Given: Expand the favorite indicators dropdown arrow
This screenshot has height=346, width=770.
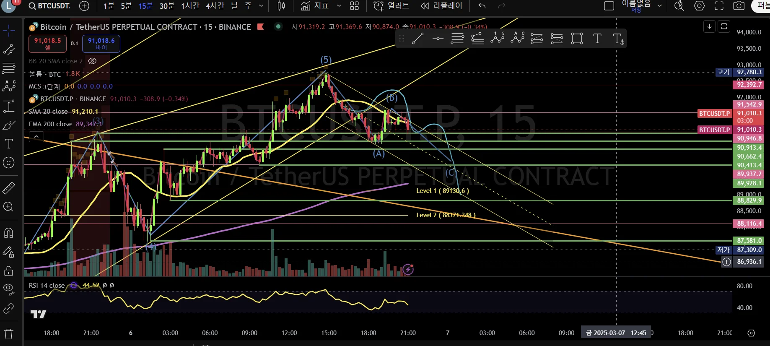Looking at the screenshot, I should pyautogui.click(x=339, y=6).
